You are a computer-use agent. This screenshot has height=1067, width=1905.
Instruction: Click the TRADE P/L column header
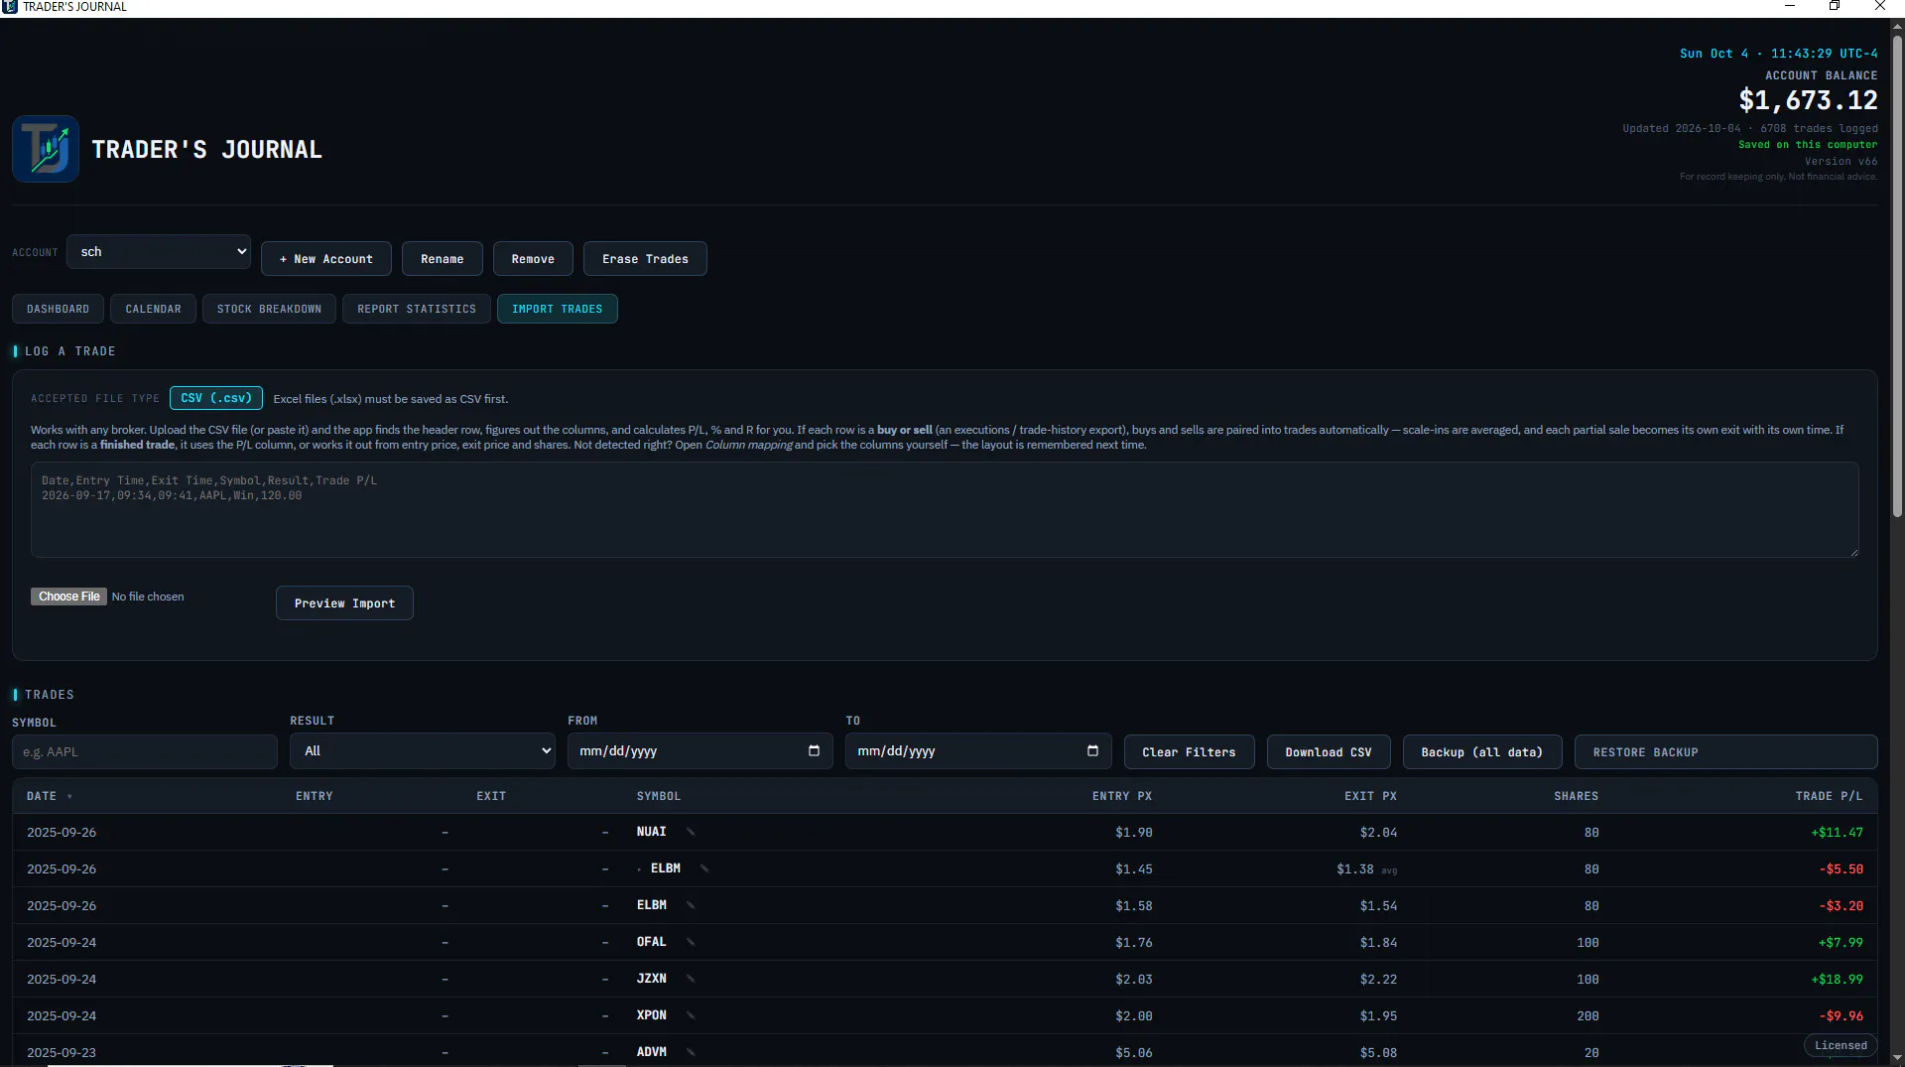[x=1829, y=796]
